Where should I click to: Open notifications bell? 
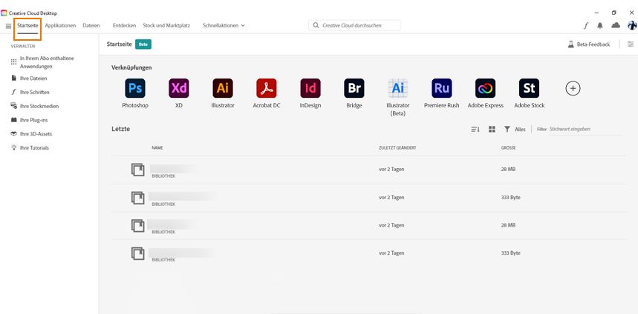pyautogui.click(x=600, y=26)
